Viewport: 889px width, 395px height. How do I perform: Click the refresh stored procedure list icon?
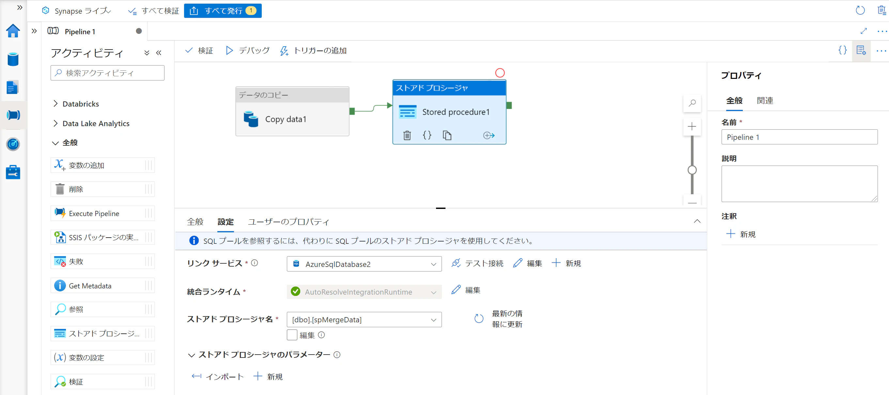(x=479, y=318)
